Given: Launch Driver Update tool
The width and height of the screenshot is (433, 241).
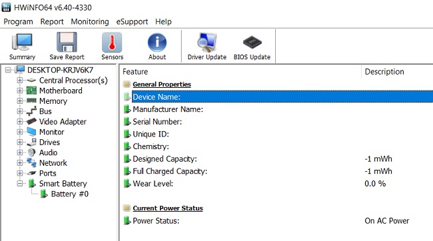Looking at the screenshot, I should (x=207, y=42).
